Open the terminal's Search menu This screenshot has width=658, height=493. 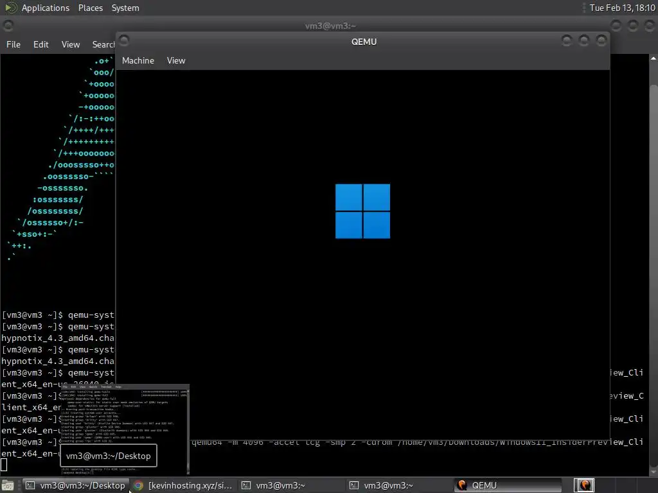click(x=103, y=44)
